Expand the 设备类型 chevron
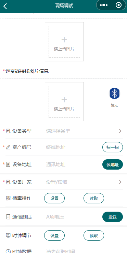 [x=120, y=131]
